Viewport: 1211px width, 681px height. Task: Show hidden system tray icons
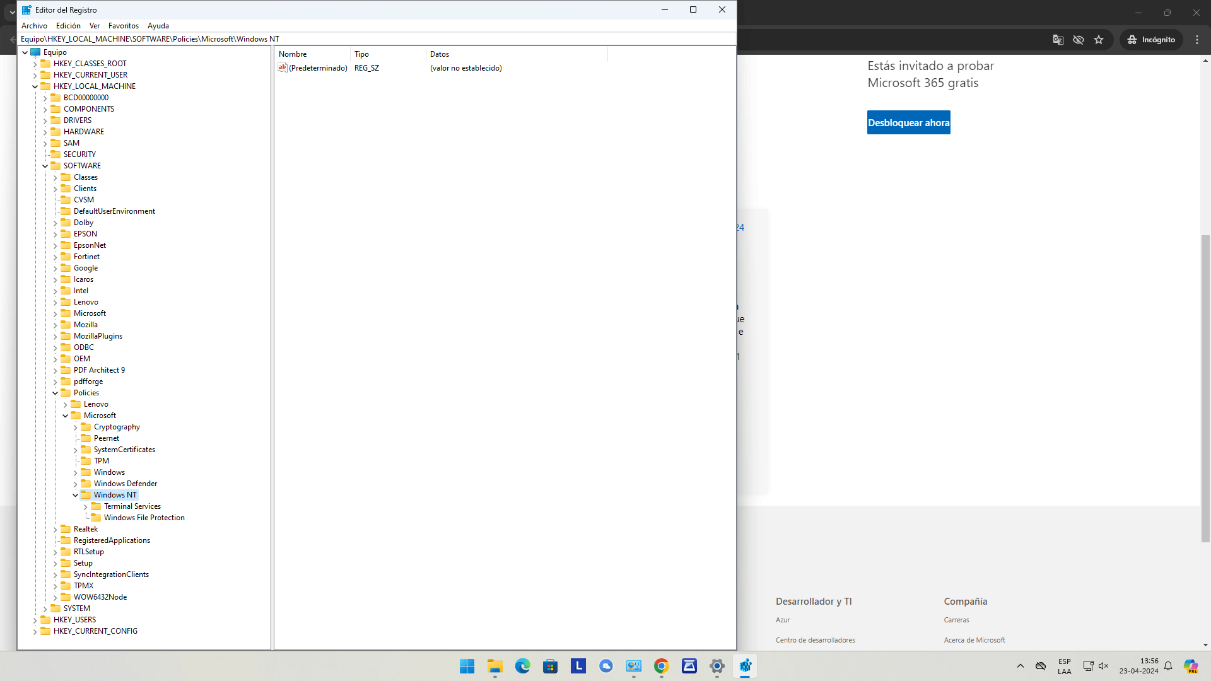1020,666
